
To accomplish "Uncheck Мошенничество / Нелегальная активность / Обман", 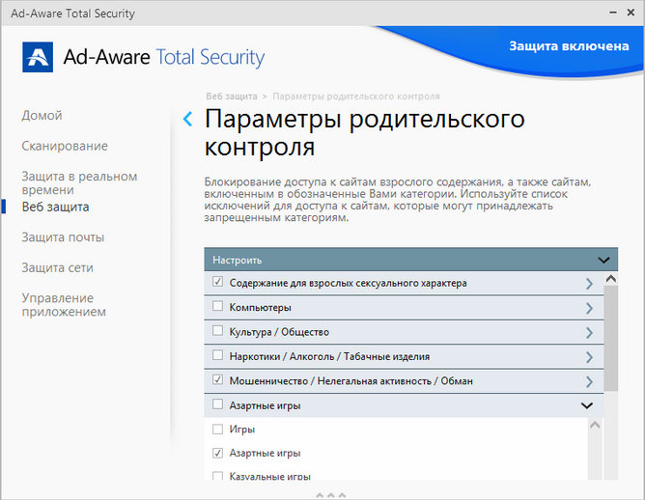I will (x=217, y=379).
